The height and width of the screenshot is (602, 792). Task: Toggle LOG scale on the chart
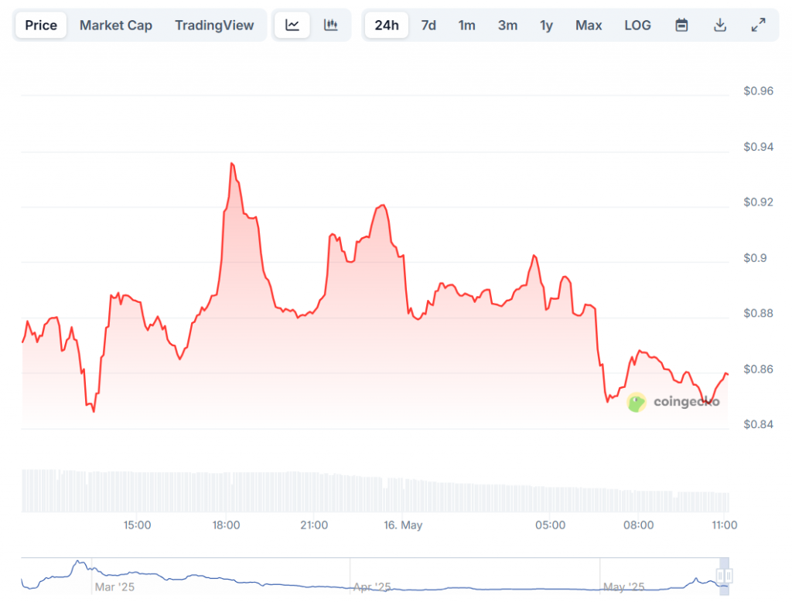point(637,26)
